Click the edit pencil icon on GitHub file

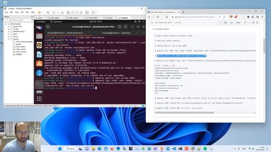(x=245, y=22)
